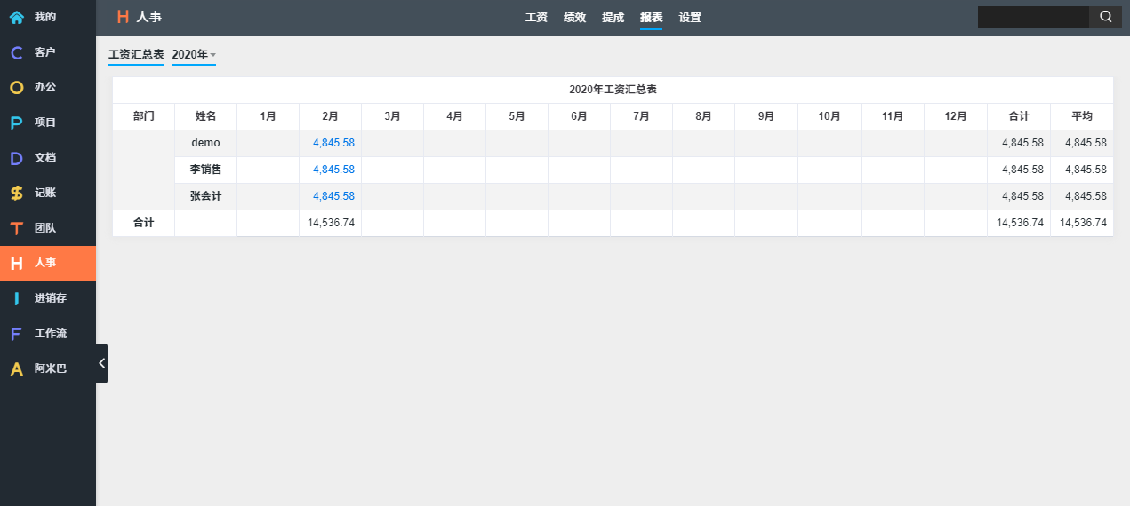This screenshot has width=1130, height=506.
Task: Switch to the 工资 tab
Action: click(536, 18)
